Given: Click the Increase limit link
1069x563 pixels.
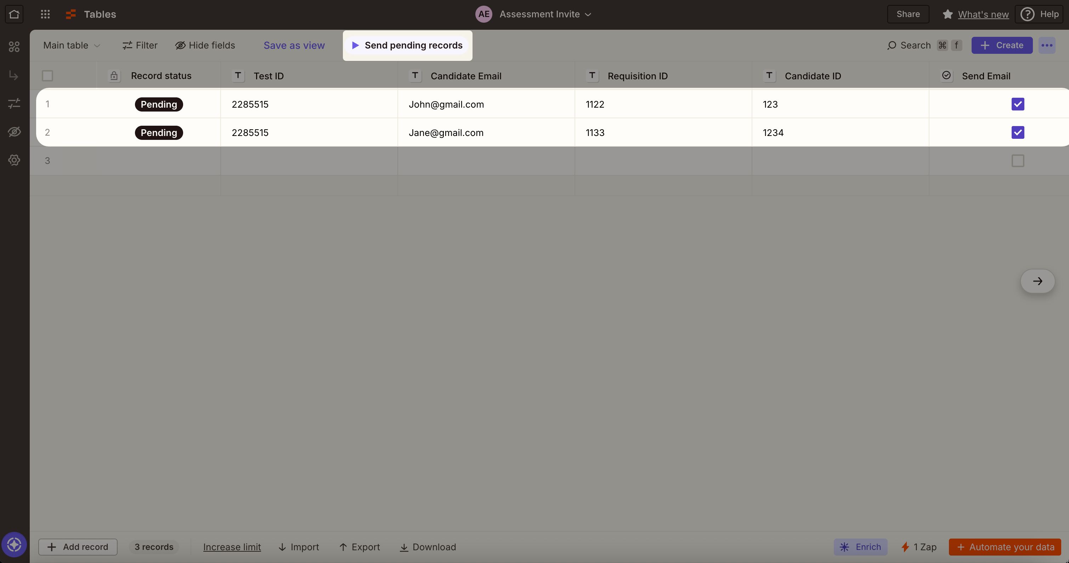Looking at the screenshot, I should click(x=232, y=547).
